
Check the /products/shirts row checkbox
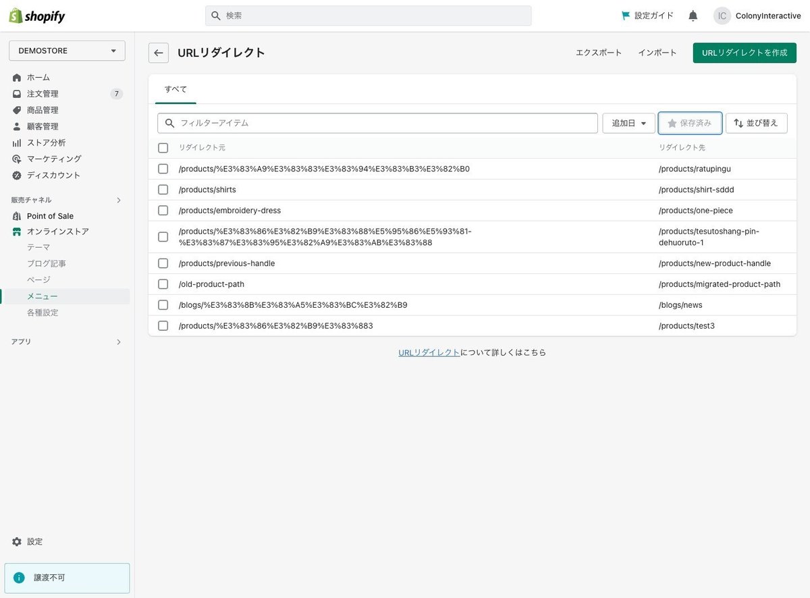163,190
